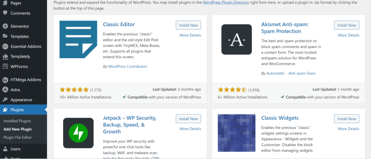Click the Classic Editor title link
Image resolution: width=371 pixels, height=159 pixels.
119,24
